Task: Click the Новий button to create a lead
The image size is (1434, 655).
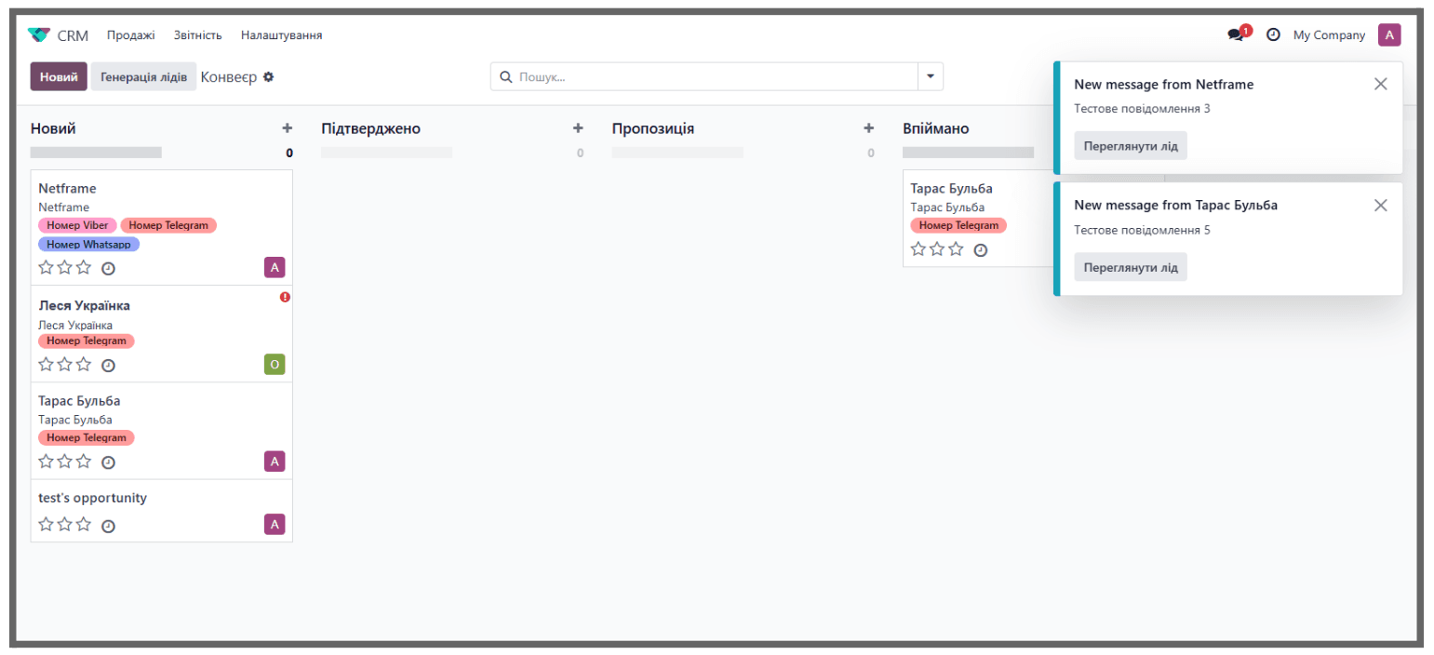Action: coord(59,76)
